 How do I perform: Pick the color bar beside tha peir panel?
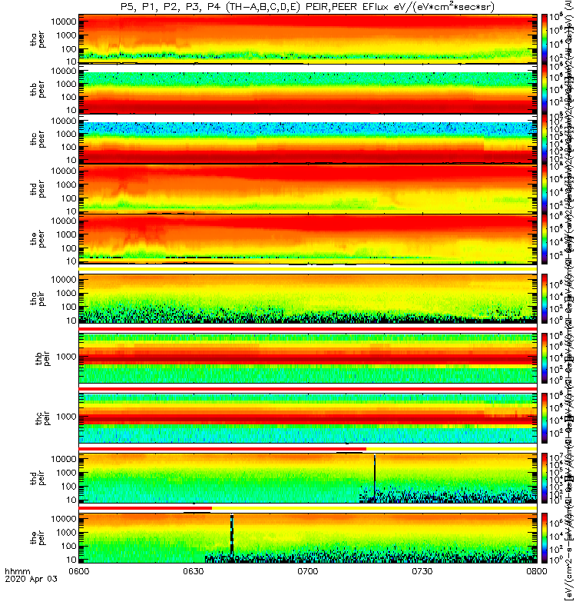pyautogui.click(x=545, y=298)
